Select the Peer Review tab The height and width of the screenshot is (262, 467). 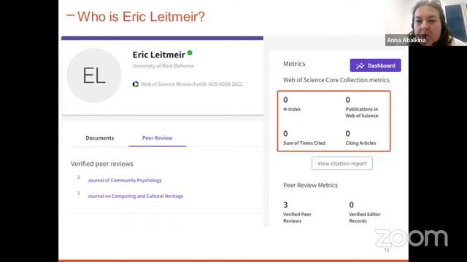pyautogui.click(x=158, y=138)
